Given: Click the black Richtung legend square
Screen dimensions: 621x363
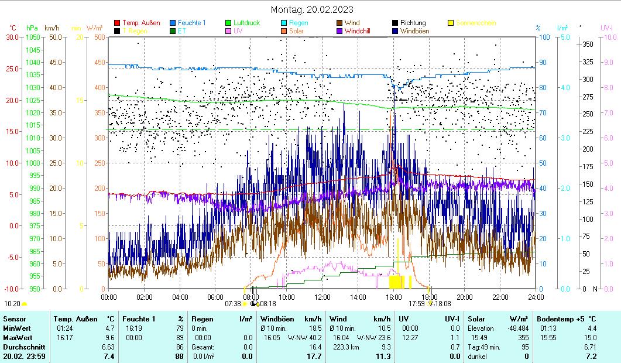Looking at the screenshot, I should coord(395,23).
